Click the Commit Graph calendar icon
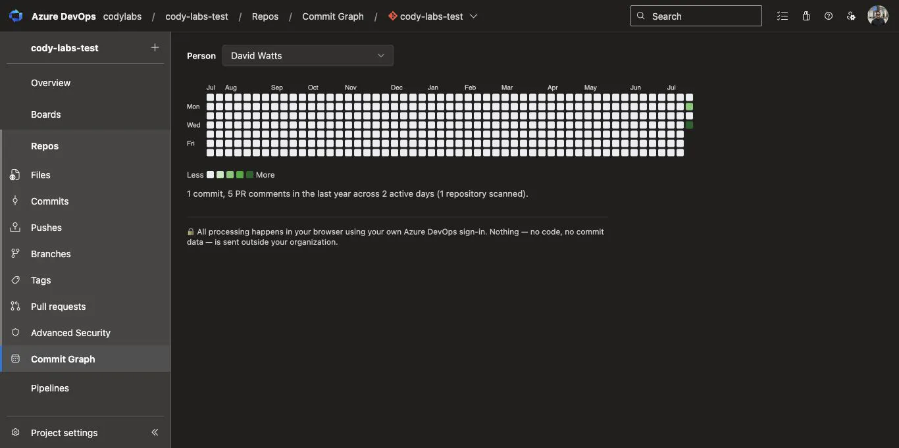This screenshot has width=899, height=448. pyautogui.click(x=15, y=359)
